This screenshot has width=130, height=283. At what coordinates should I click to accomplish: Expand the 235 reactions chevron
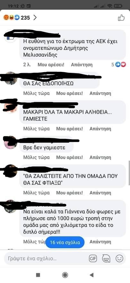point(35,17)
